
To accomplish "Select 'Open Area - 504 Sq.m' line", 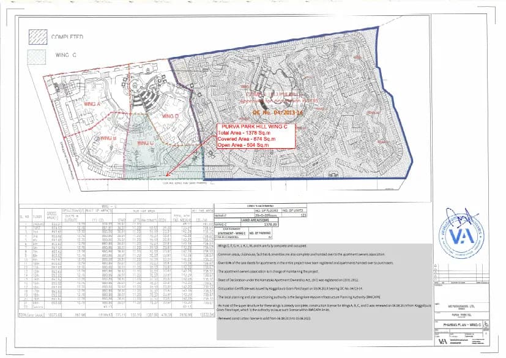I will [243, 145].
